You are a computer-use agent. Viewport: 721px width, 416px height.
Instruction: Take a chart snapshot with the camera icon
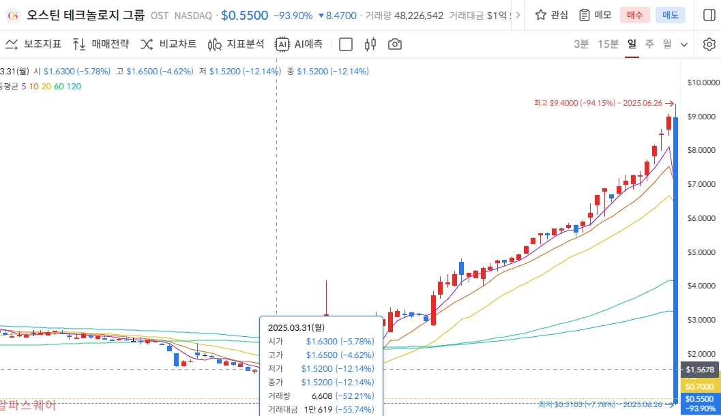coord(394,44)
